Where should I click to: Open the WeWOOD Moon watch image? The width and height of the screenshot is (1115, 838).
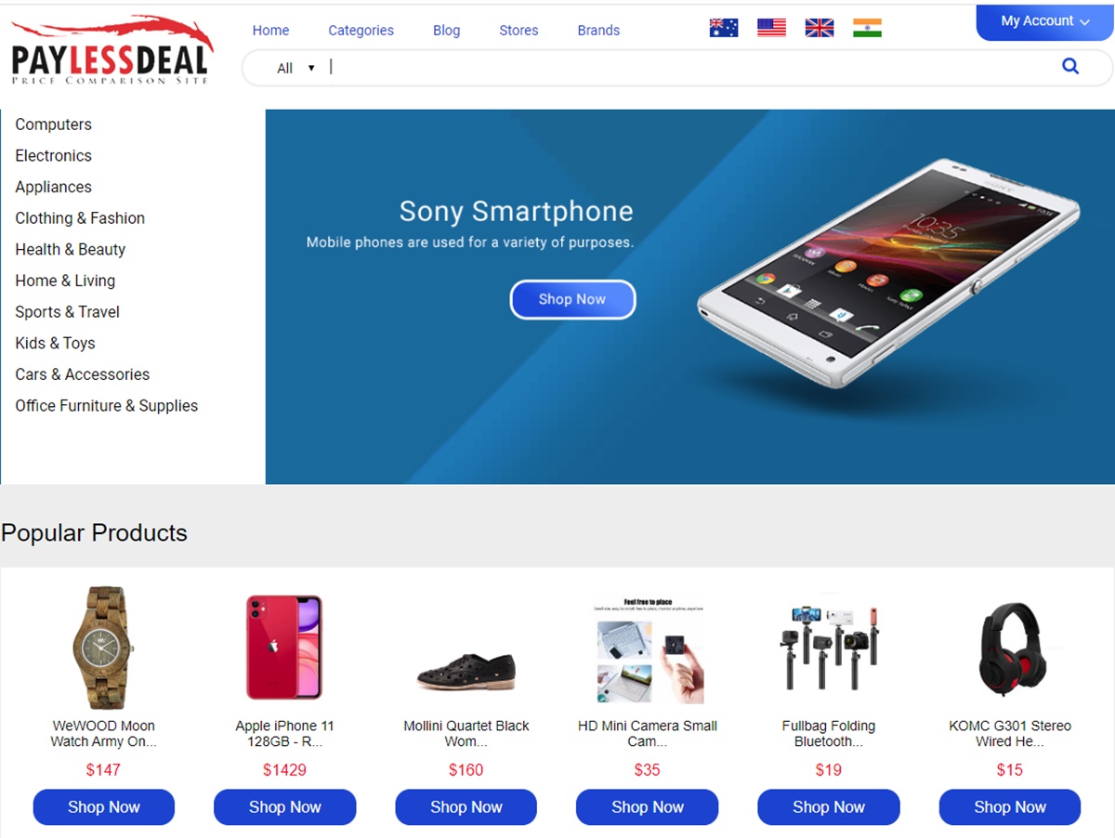click(x=104, y=648)
